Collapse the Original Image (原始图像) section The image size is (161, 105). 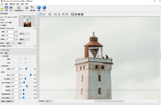[1, 14]
